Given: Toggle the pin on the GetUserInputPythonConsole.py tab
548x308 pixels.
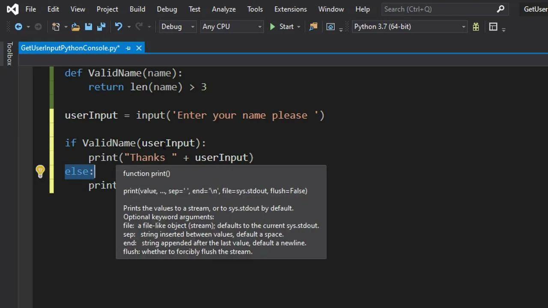Looking at the screenshot, I should (128, 48).
